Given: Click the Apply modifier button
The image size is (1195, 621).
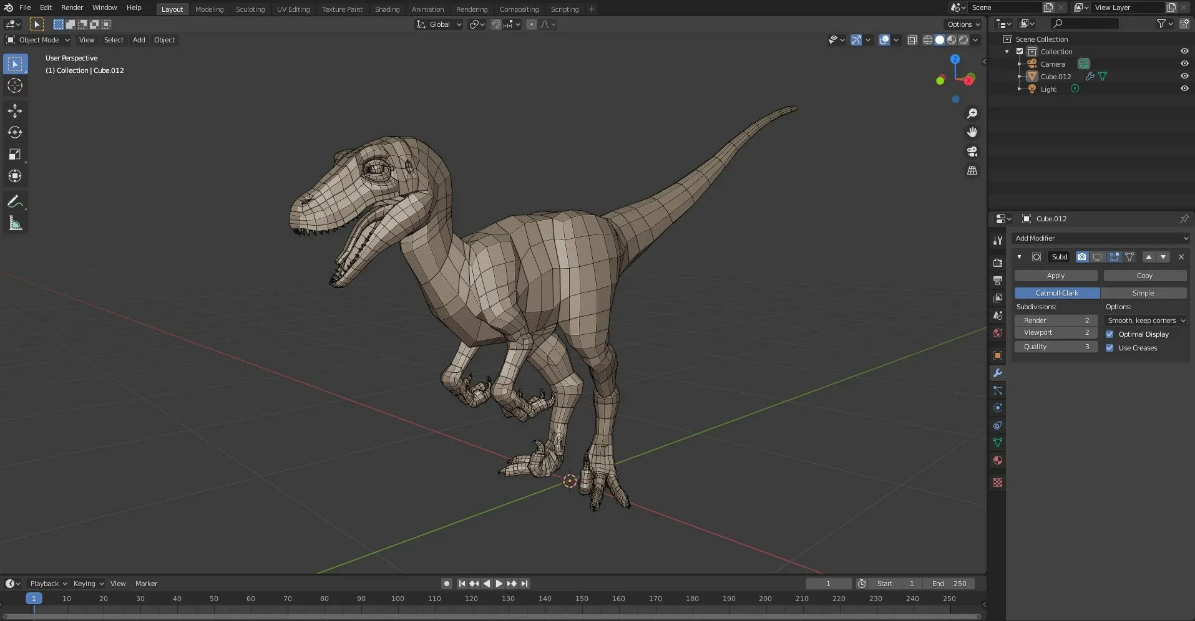Looking at the screenshot, I should pyautogui.click(x=1055, y=276).
